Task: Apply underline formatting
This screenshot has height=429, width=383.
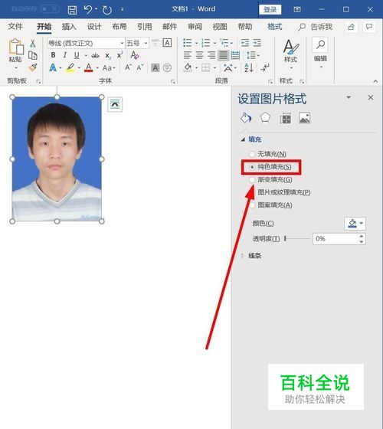Action: [x=77, y=55]
